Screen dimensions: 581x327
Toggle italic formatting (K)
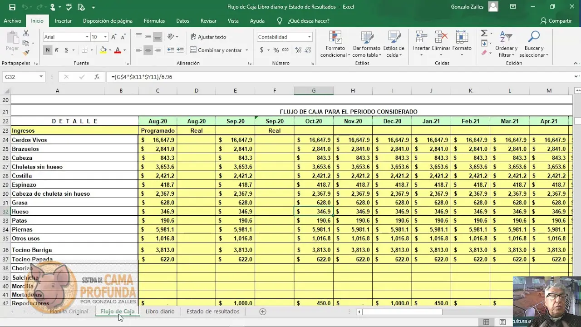tap(57, 50)
